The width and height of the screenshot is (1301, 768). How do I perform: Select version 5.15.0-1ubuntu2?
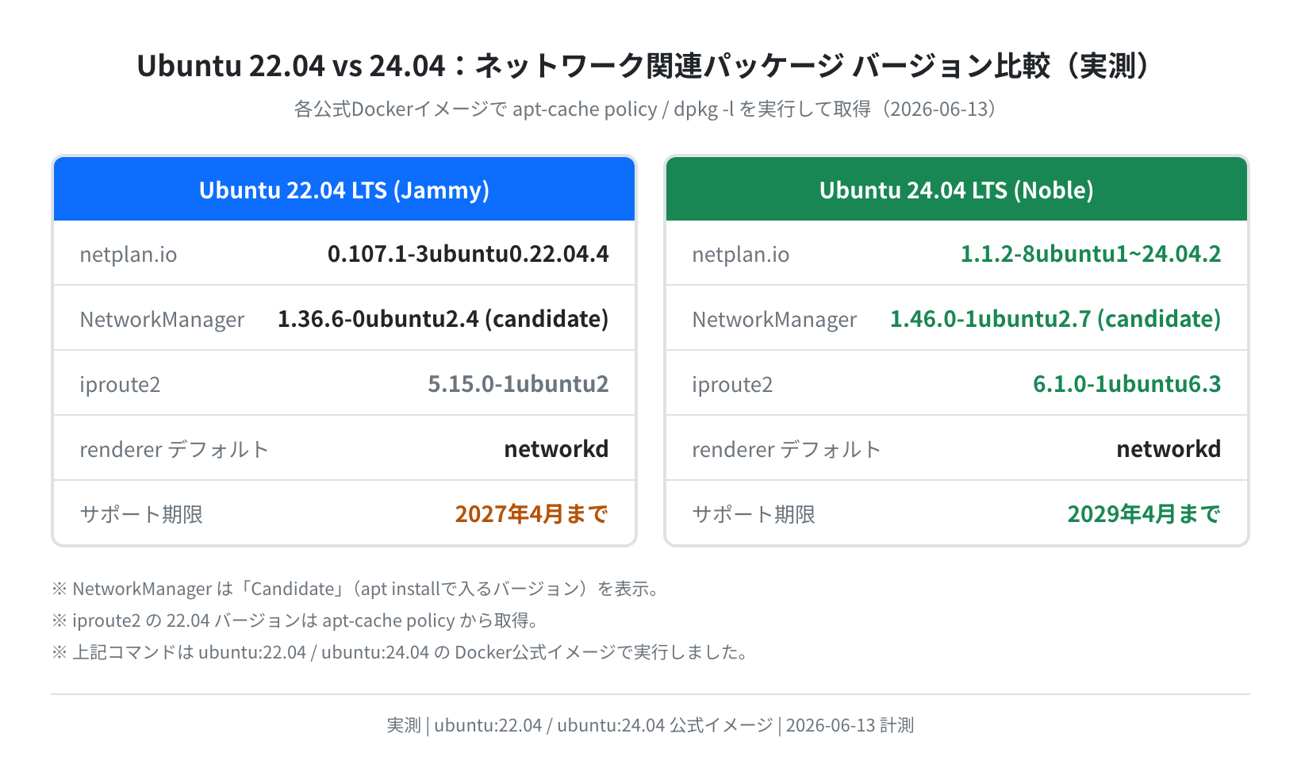pyautogui.click(x=518, y=384)
